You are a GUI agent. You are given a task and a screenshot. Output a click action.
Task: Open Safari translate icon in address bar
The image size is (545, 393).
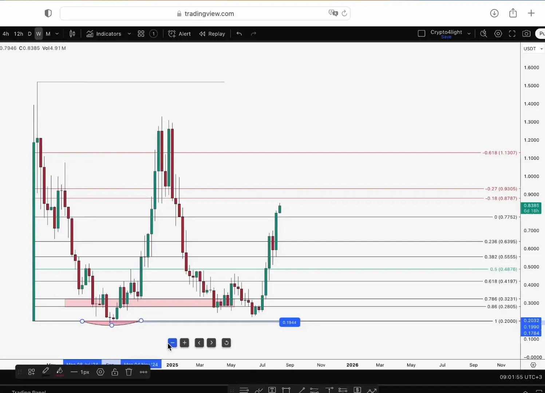333,13
